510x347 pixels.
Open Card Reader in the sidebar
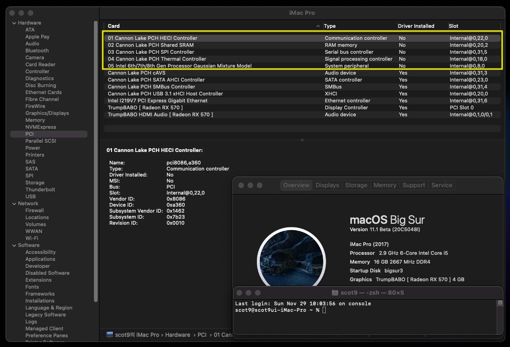[40, 64]
